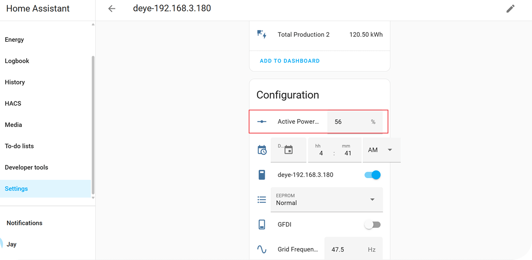532x260 pixels.
Task: Click the back arrow icon
Action: [x=112, y=9]
